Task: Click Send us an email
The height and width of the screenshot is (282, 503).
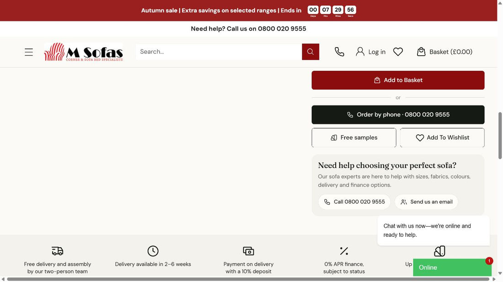Action: click(426, 202)
